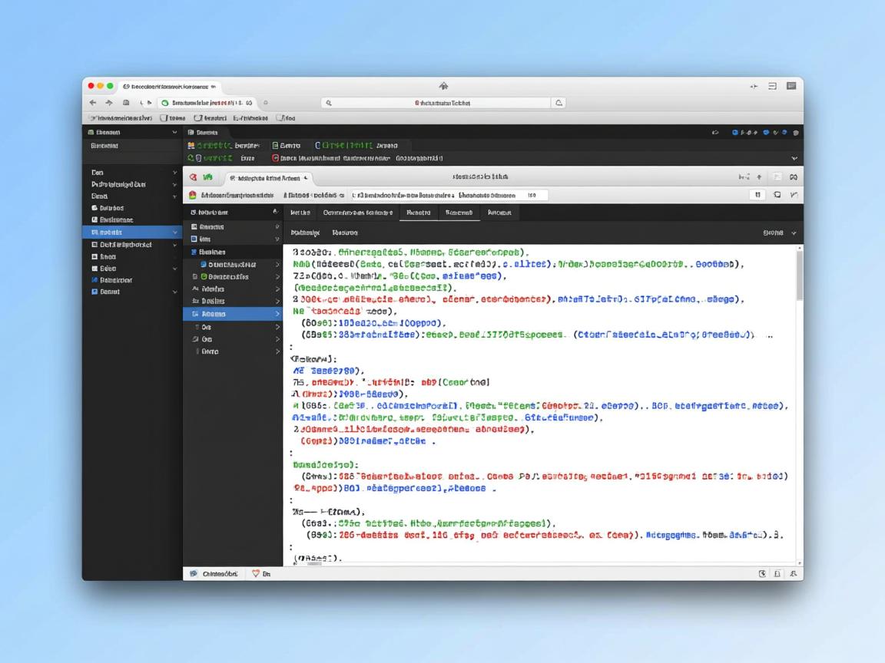Click the speech bubble icon in inner address row
The width and height of the screenshot is (885, 663).
777,196
